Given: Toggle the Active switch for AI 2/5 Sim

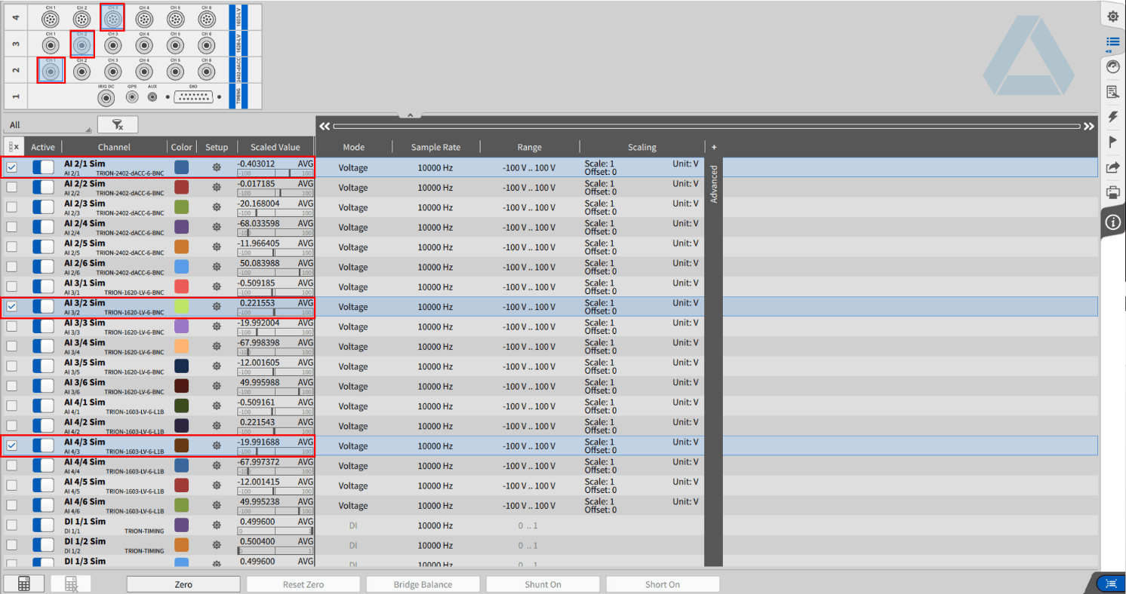Looking at the screenshot, I should (43, 247).
